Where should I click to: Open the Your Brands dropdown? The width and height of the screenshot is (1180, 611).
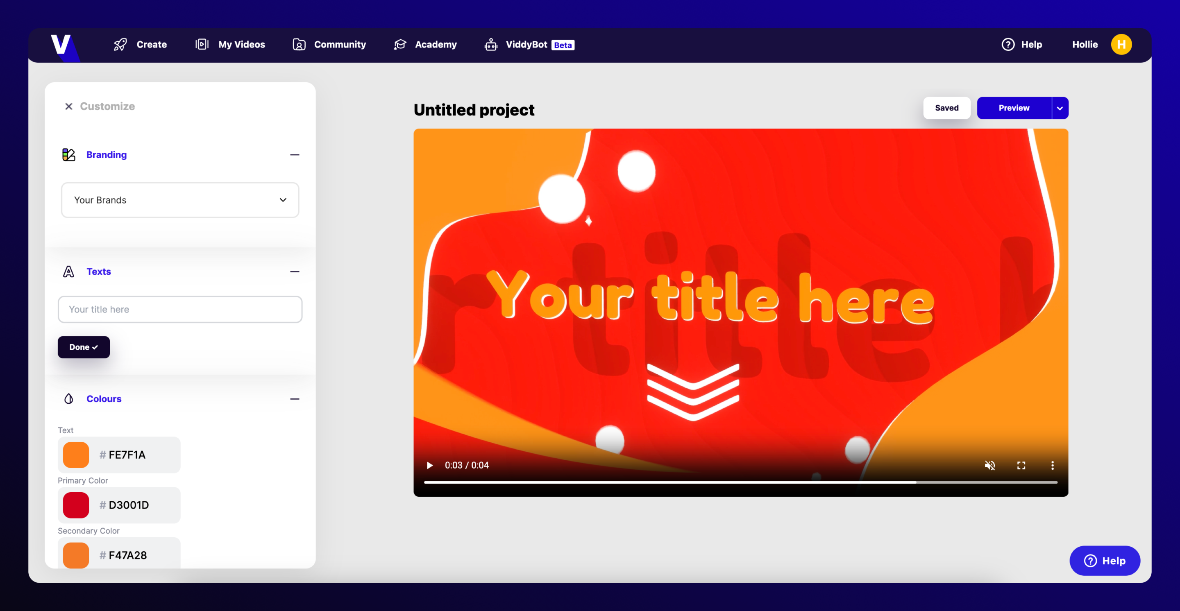(x=180, y=200)
